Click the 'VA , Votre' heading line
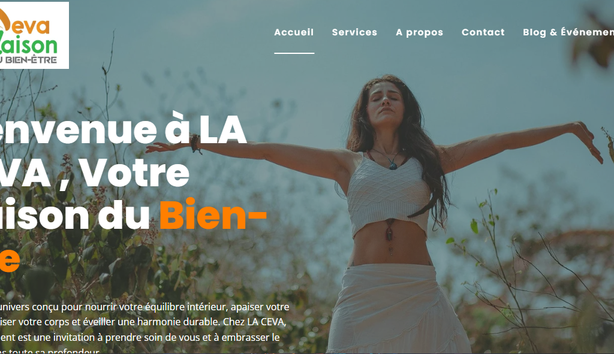The height and width of the screenshot is (354, 614). pos(94,173)
